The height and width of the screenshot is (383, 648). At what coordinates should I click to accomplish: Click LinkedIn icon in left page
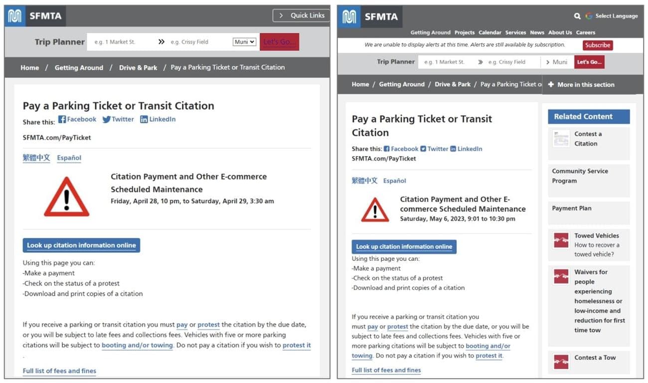point(144,120)
